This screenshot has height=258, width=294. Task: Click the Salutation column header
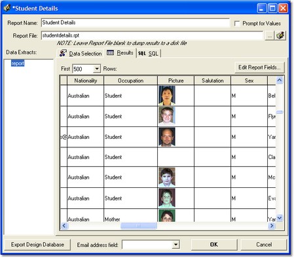click(x=212, y=81)
